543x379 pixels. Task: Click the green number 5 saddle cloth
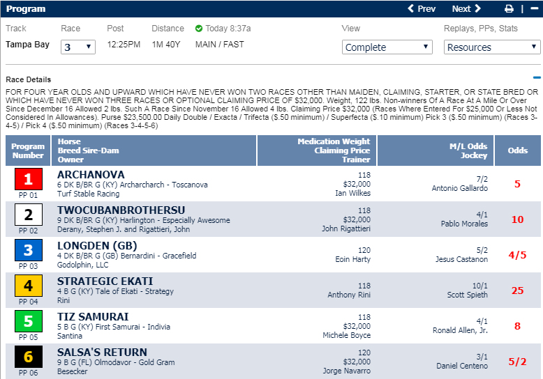[29, 321]
